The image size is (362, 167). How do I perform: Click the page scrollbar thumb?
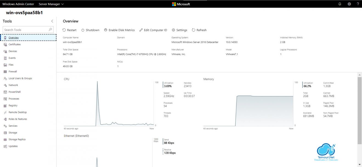(x=360, y=110)
